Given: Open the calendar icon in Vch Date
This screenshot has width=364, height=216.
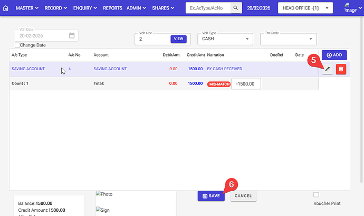Looking at the screenshot, I should (x=72, y=36).
